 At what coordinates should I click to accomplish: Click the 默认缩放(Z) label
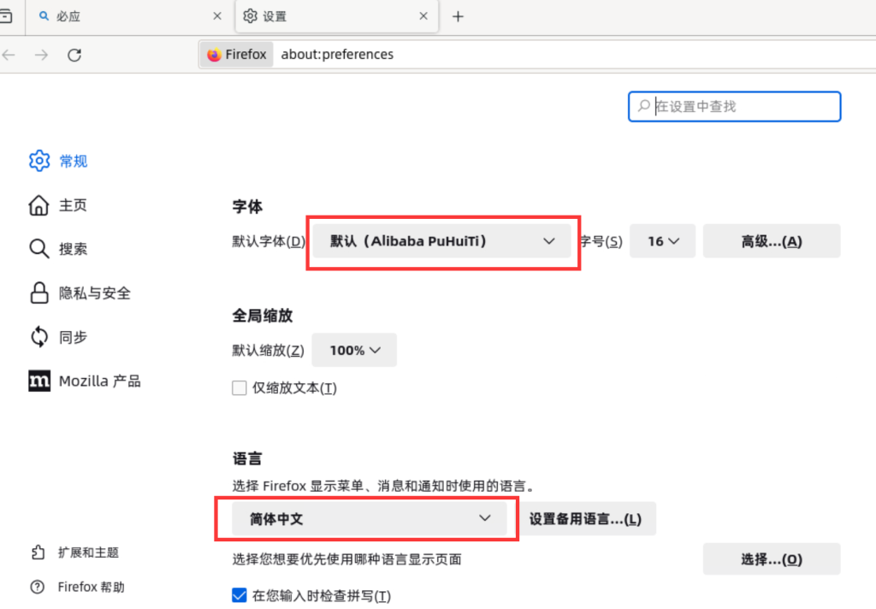click(x=268, y=351)
